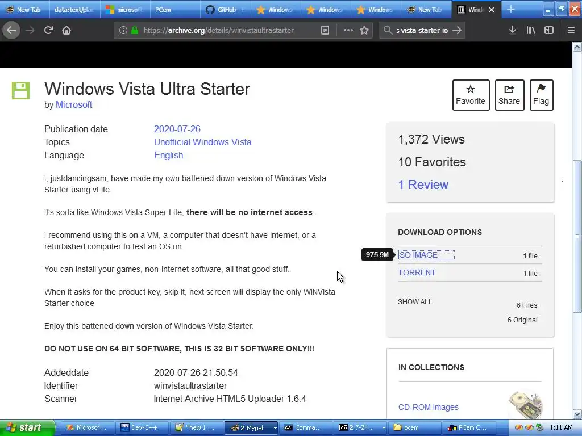Submit search with the arrow button

pyautogui.click(x=458, y=31)
